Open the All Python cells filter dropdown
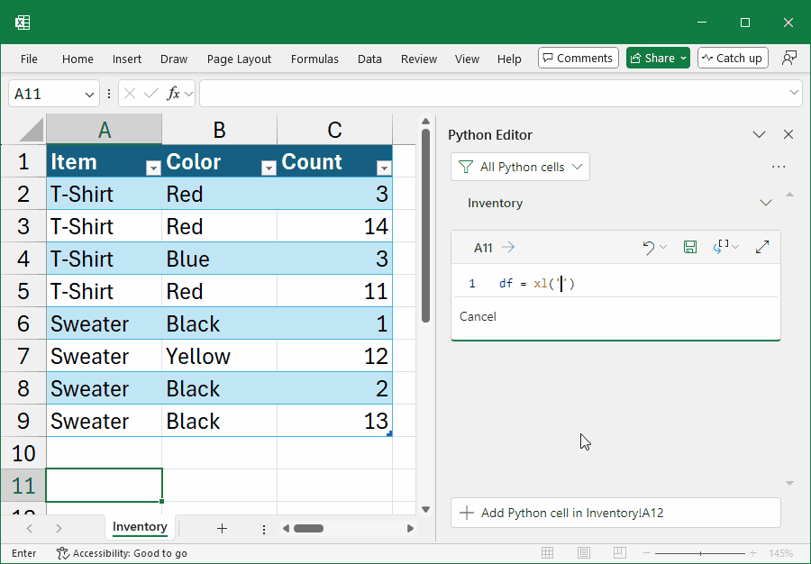 (521, 167)
